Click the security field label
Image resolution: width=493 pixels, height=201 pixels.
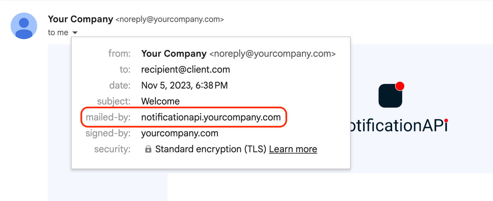[112, 149]
